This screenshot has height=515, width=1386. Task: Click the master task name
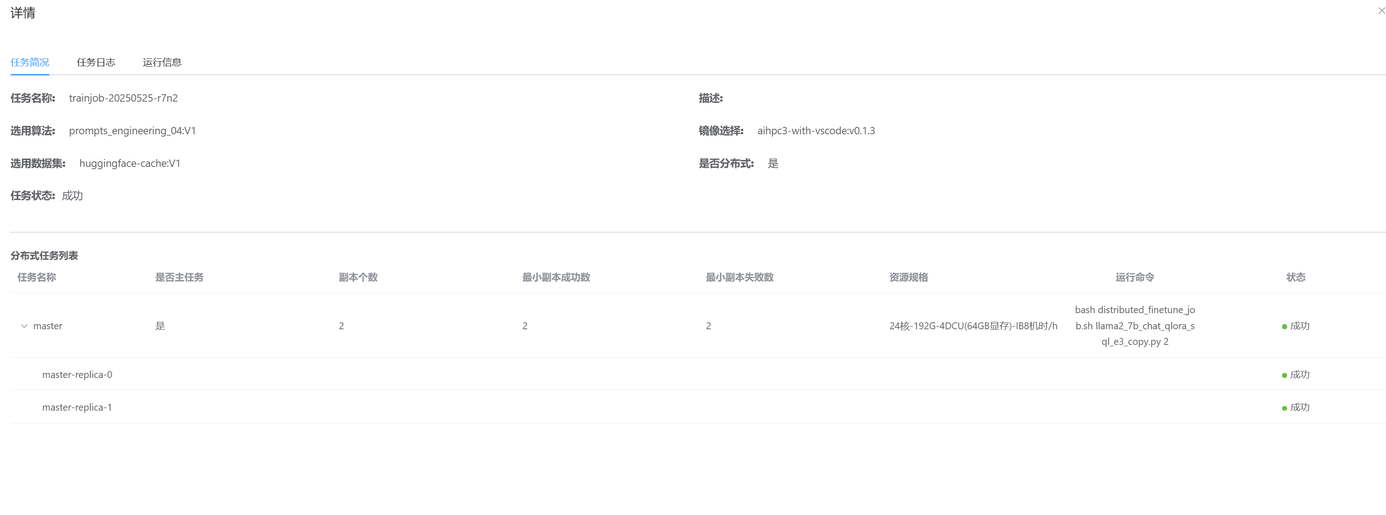(x=48, y=326)
